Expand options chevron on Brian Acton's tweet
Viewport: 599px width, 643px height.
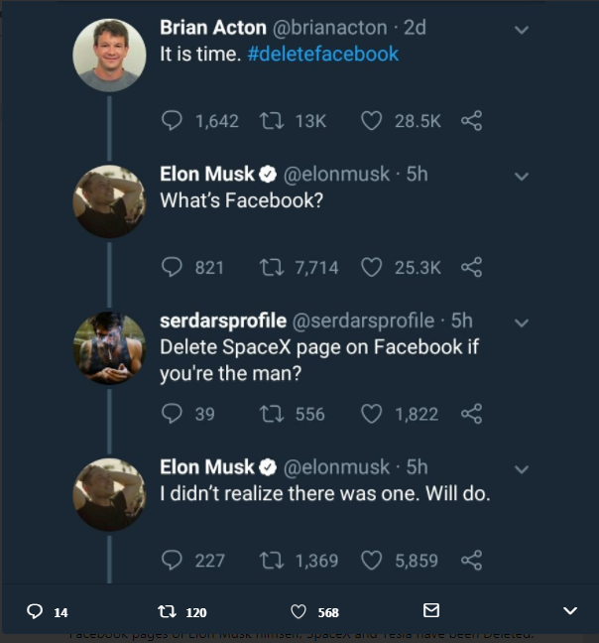[x=522, y=30]
